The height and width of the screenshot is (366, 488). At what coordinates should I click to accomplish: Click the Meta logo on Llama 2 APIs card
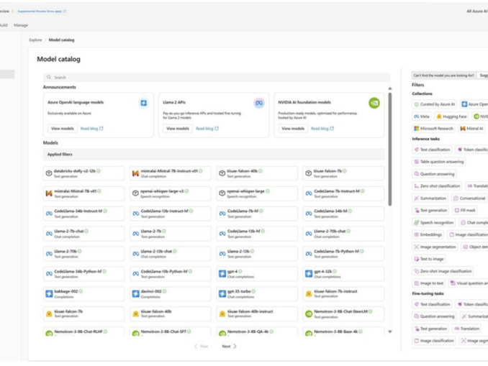(x=259, y=103)
